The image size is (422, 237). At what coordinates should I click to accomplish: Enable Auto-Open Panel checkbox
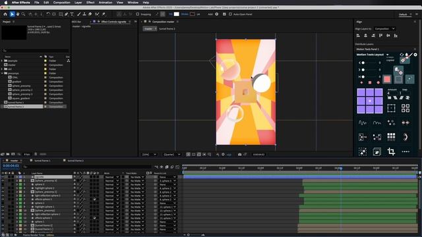pos(230,14)
